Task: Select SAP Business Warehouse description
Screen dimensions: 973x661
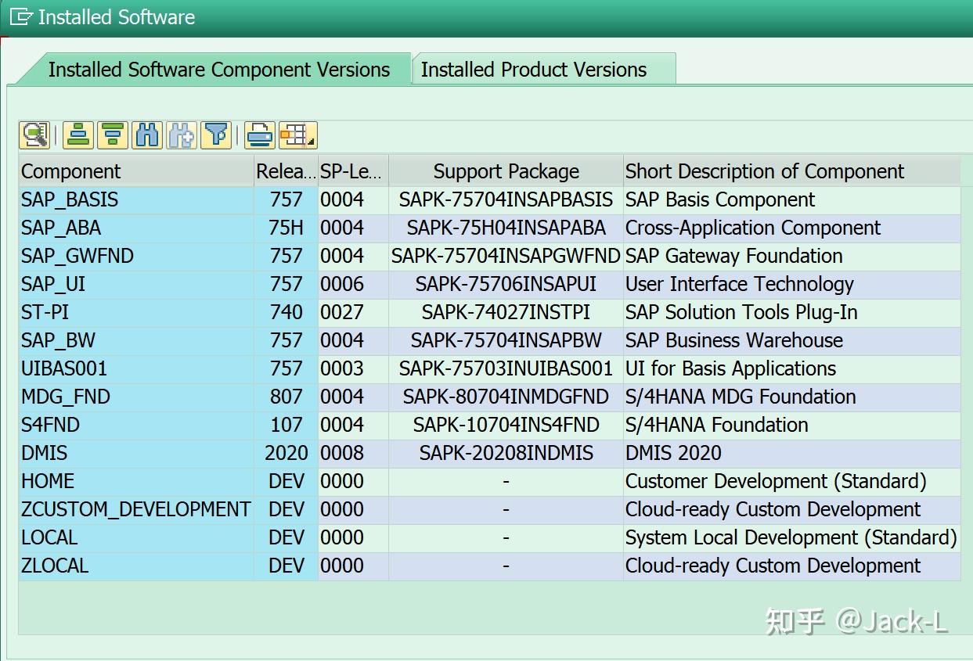Action: click(x=791, y=340)
